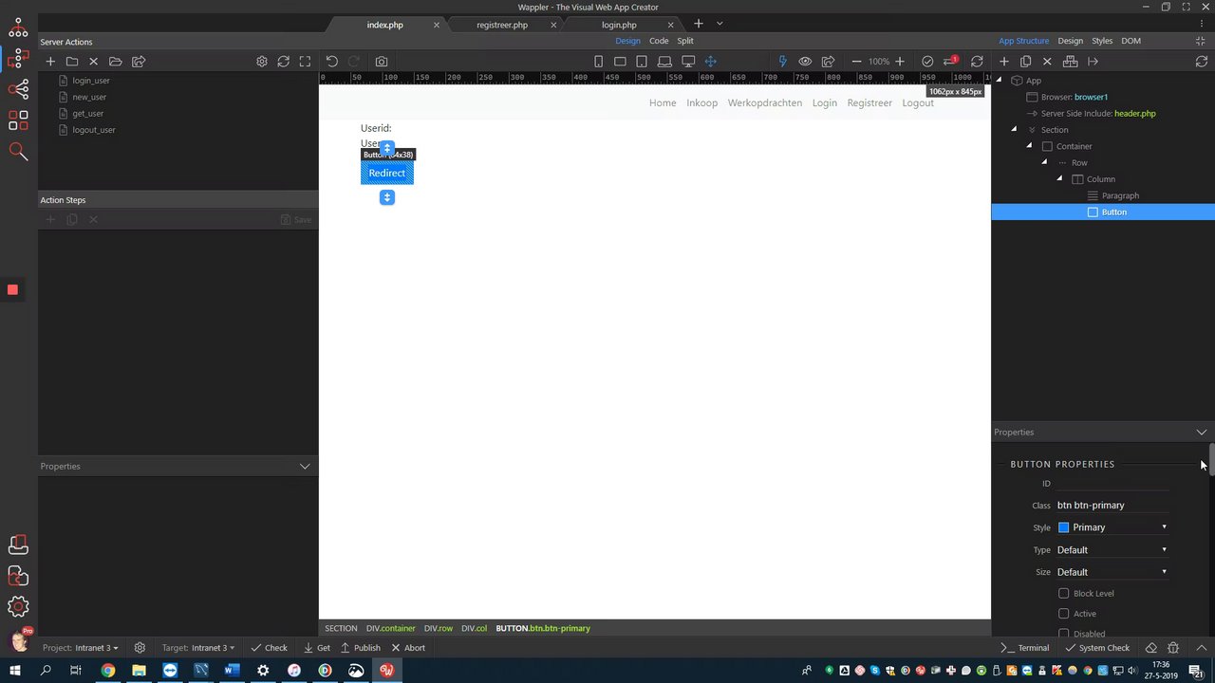The image size is (1215, 683).
Task: Click the validation checkmark circle icon
Action: tap(927, 62)
